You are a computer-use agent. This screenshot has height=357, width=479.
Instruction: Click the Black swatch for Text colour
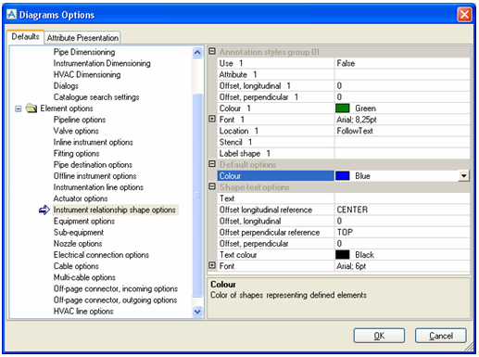(343, 255)
